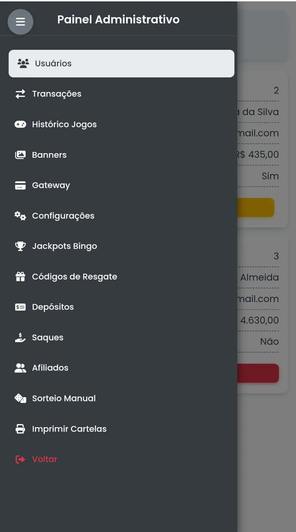The image size is (296, 532).
Task: Click the Jackpots Bingo trophy icon
Action: pos(20,246)
